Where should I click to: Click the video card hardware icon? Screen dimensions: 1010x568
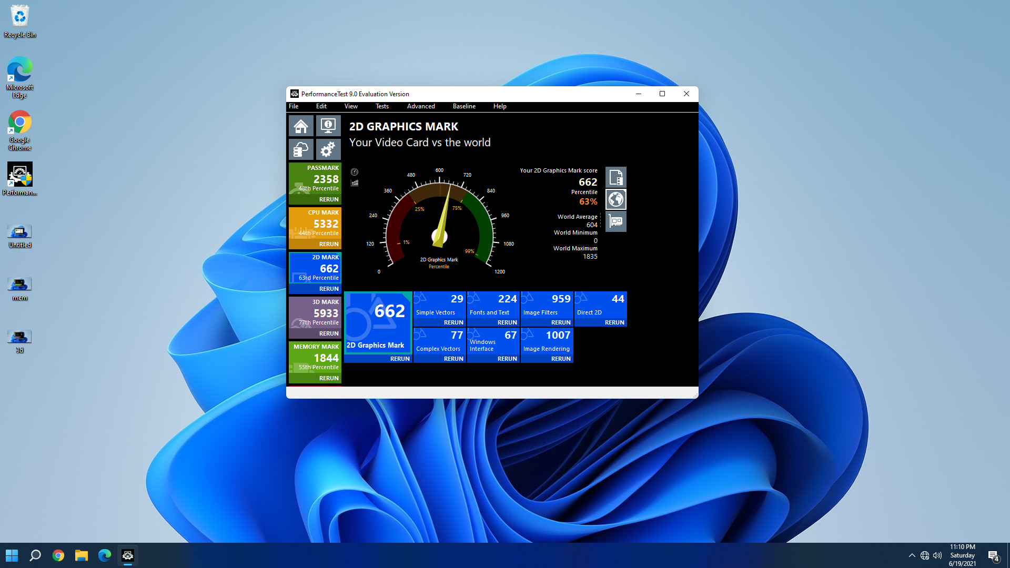tap(615, 221)
